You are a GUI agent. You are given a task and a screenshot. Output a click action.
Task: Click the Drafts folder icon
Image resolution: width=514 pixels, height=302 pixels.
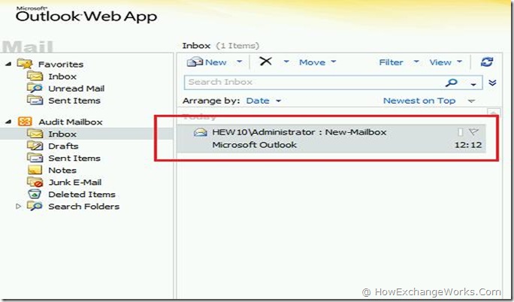coord(35,146)
